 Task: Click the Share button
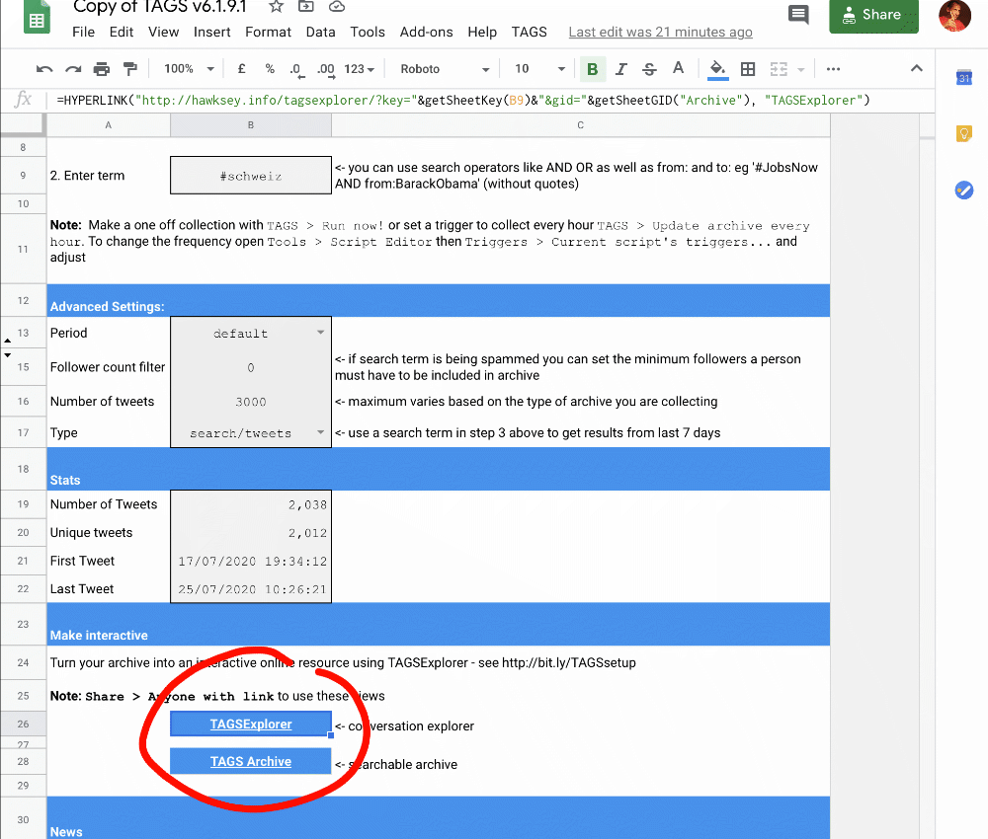coord(873,15)
